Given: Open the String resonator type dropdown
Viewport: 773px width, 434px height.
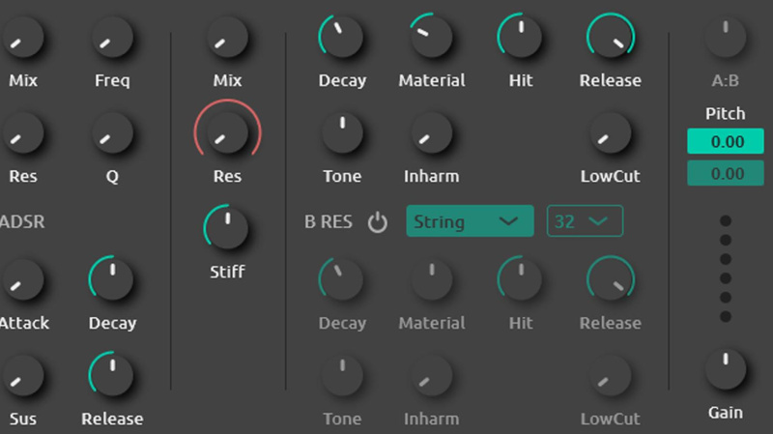Looking at the screenshot, I should pyautogui.click(x=470, y=221).
